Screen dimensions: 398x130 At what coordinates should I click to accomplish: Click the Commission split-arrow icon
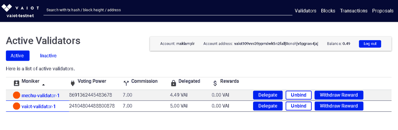pos(126,83)
